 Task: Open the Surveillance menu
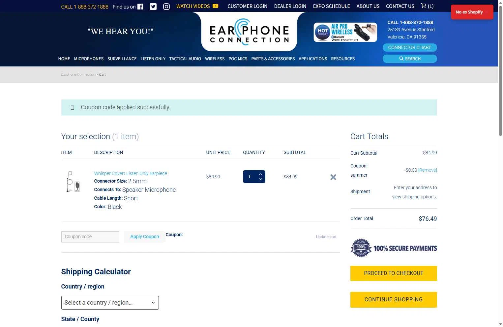click(x=122, y=59)
